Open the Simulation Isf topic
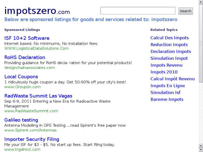This screenshot has width=203, height=152. tap(165, 93)
